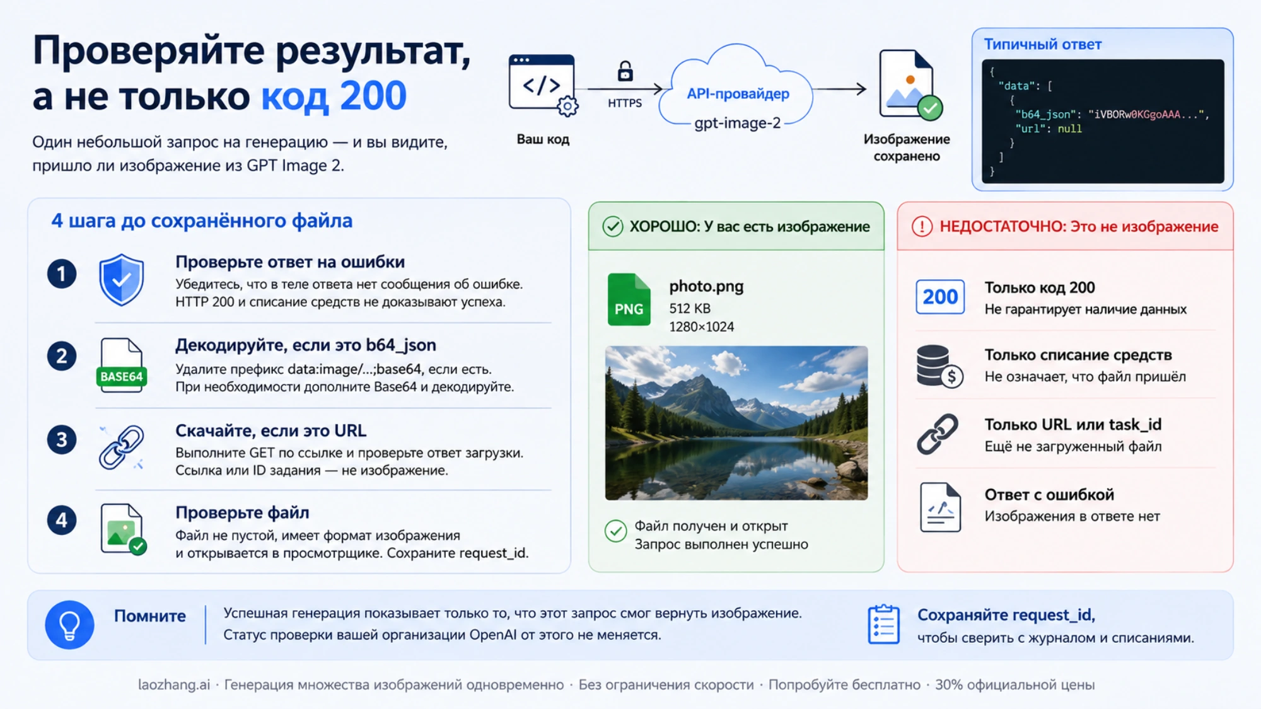Click the "Только код 200" label
Viewport: 1261px width, 709px height.
[1040, 287]
